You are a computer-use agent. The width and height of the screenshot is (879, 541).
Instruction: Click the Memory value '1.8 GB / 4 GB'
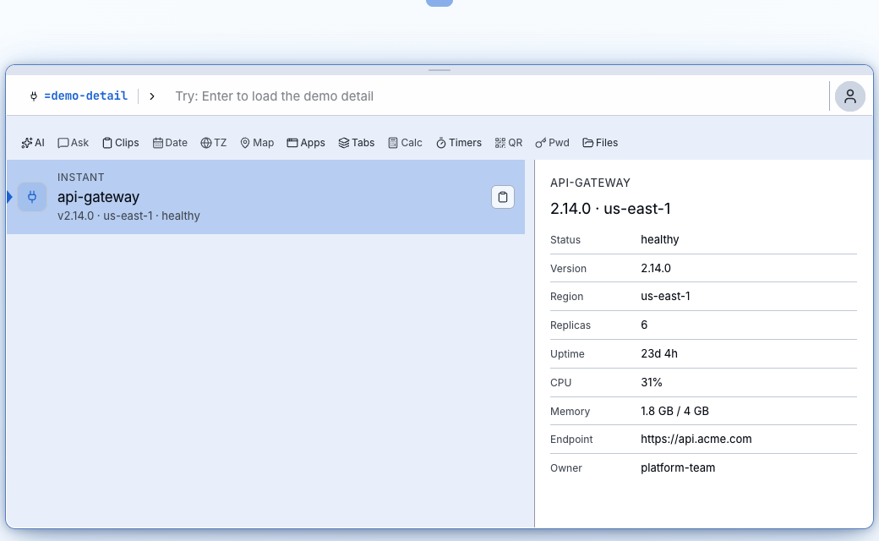pyautogui.click(x=675, y=411)
